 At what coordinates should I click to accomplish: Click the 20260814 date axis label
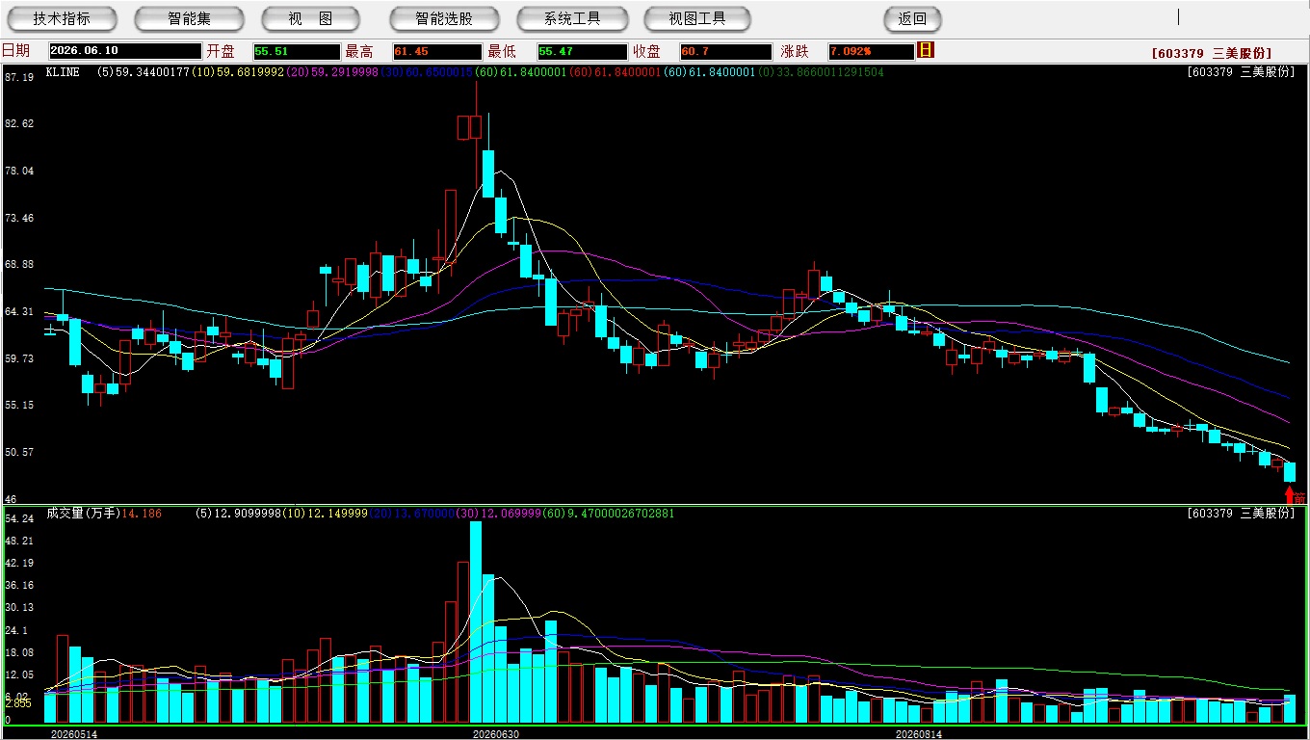(x=919, y=734)
